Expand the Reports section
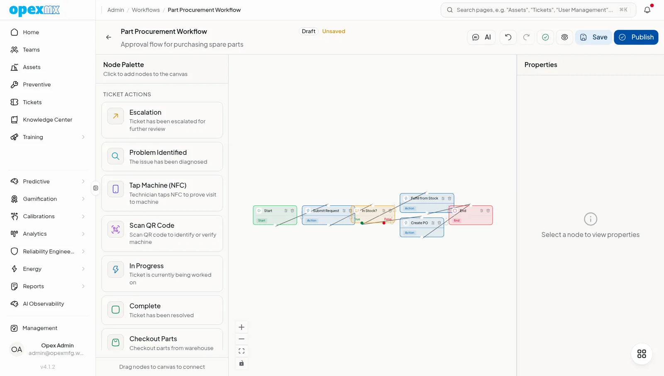664x376 pixels. point(48,286)
